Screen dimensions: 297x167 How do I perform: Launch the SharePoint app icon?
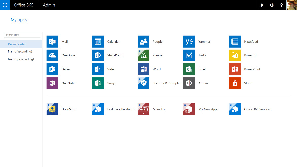coord(98,55)
